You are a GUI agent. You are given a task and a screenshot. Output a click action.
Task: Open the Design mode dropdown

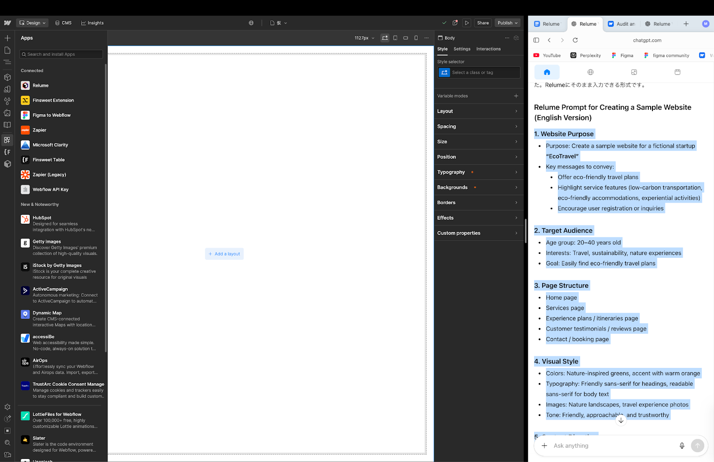[33, 23]
